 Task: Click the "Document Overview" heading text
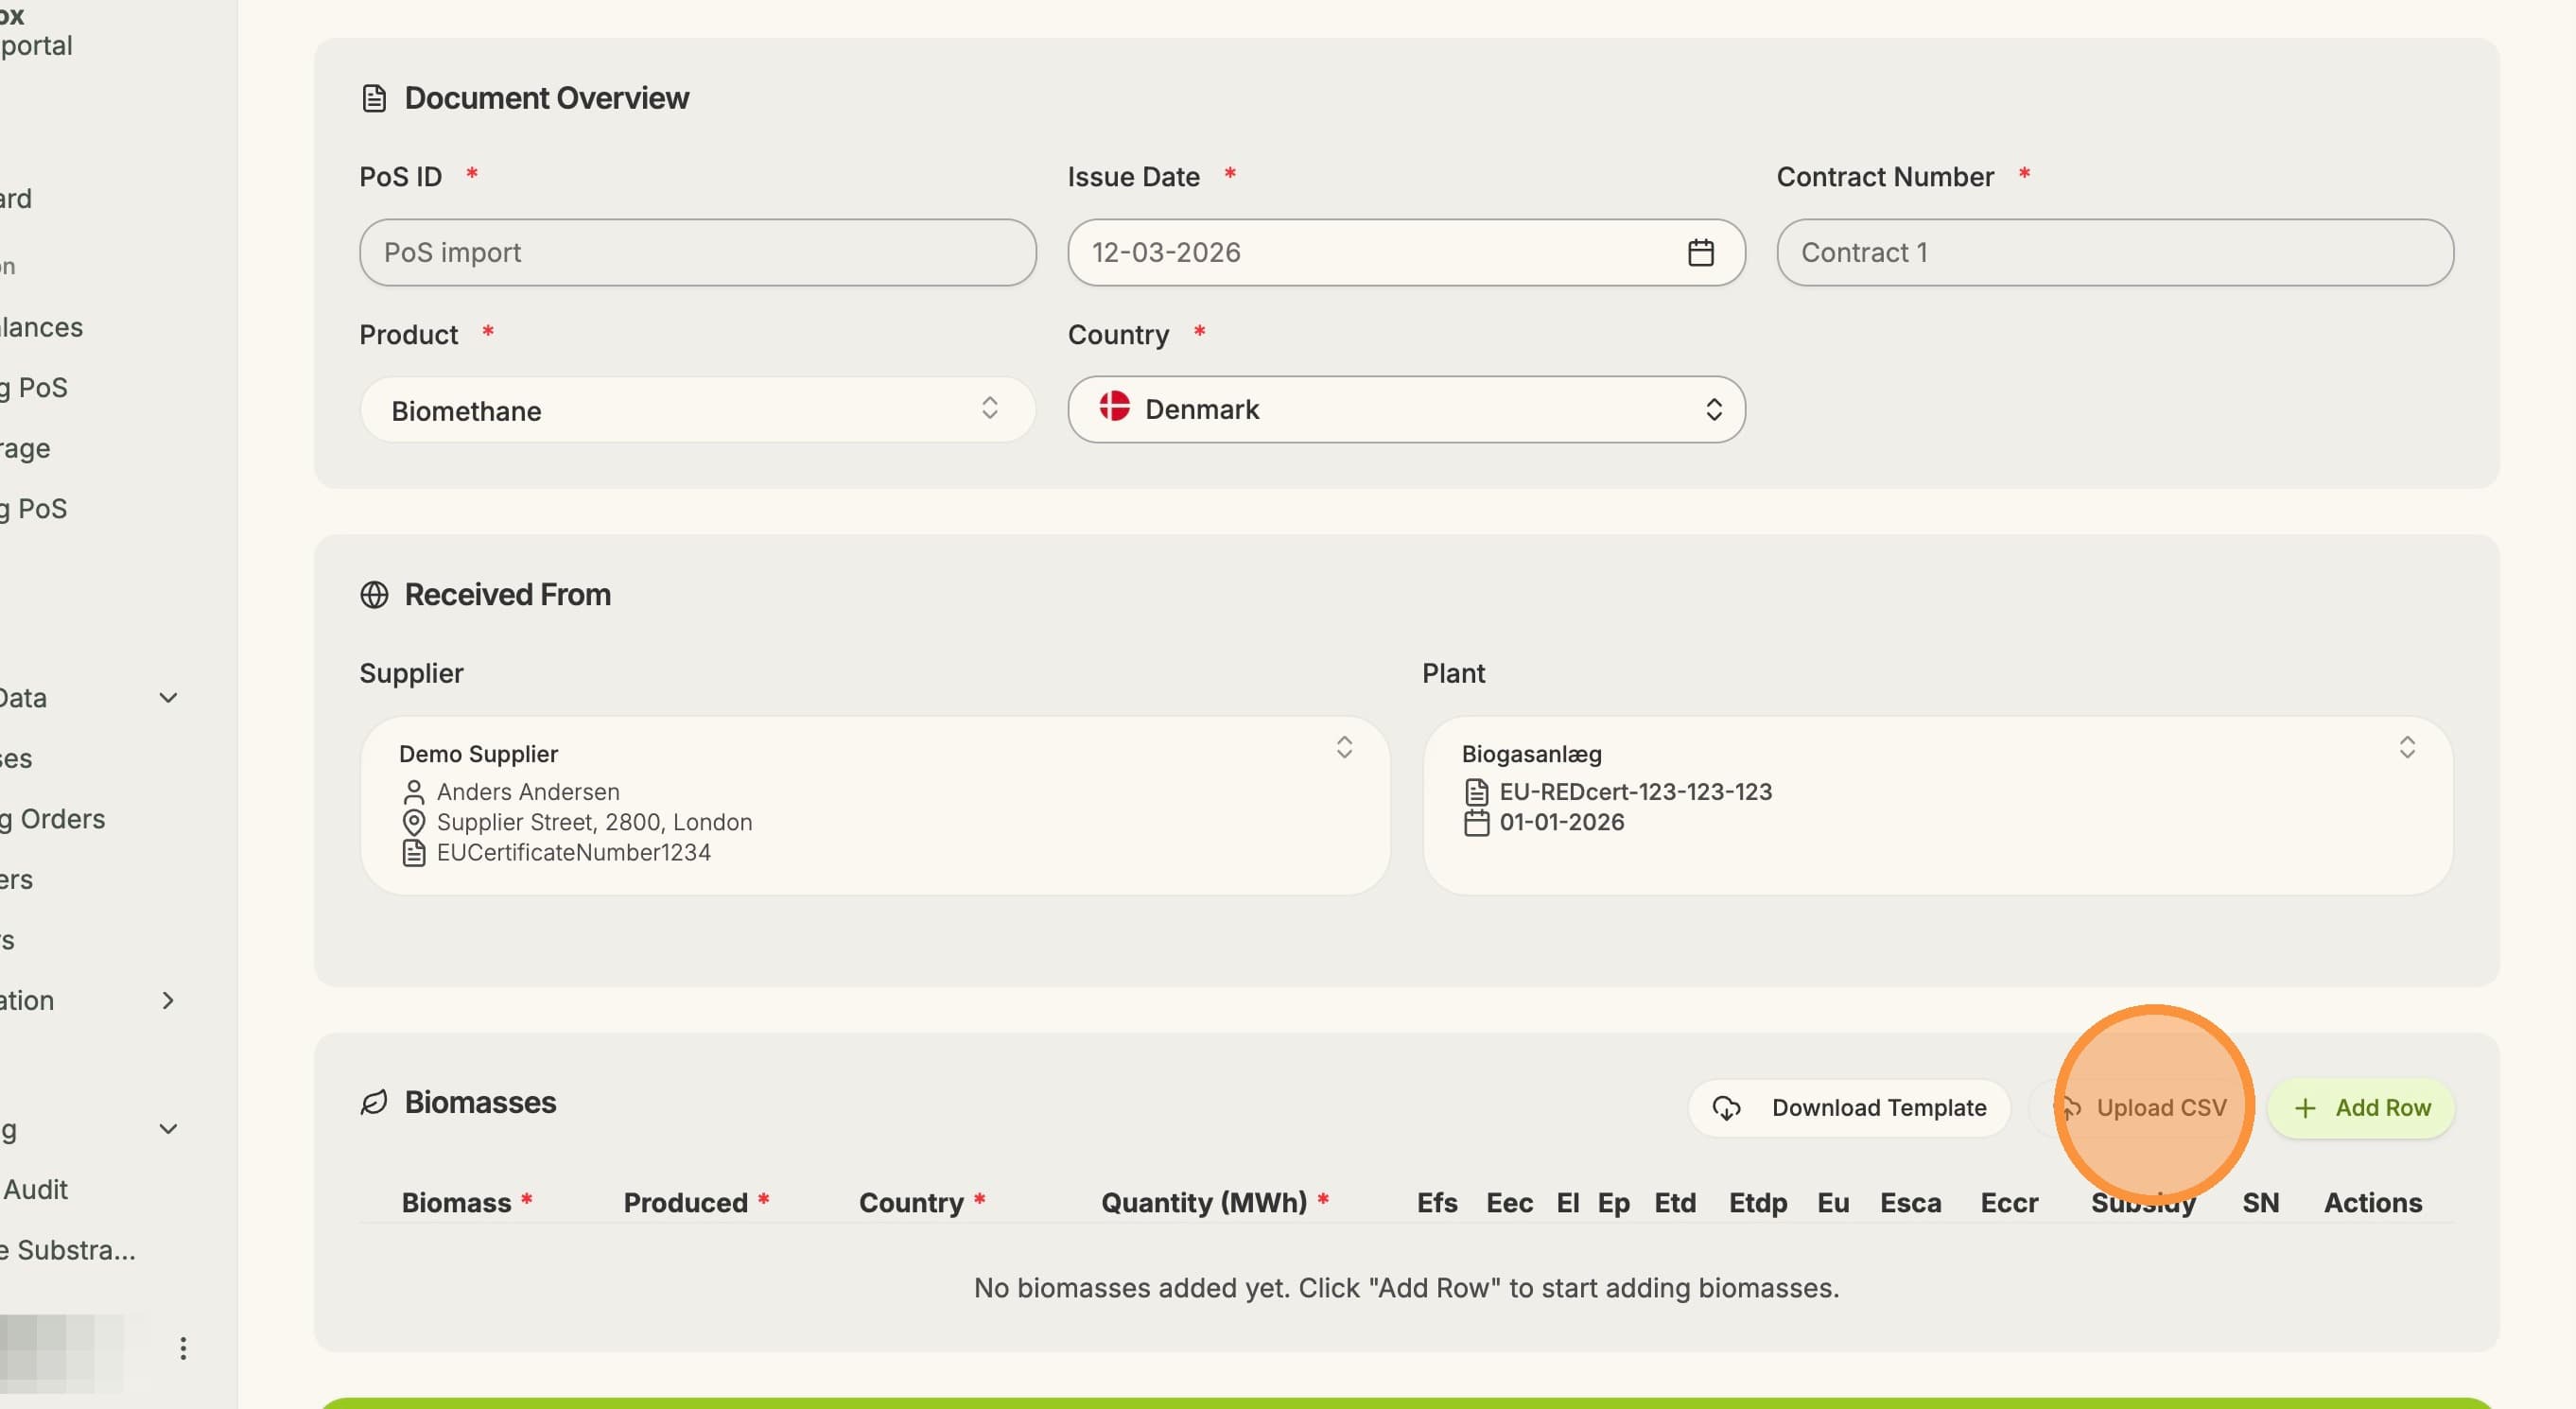tap(546, 98)
